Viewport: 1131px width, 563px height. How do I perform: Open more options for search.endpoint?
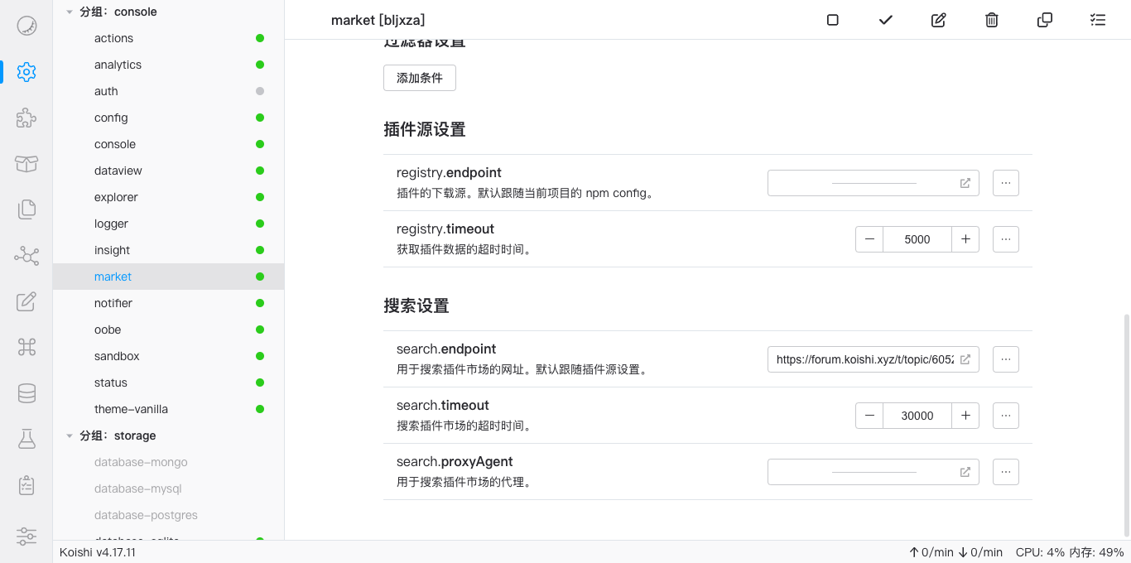tap(1005, 359)
